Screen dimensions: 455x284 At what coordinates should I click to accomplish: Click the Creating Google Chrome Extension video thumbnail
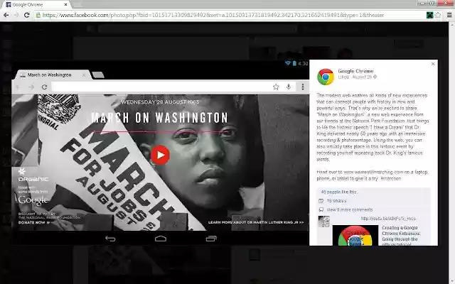355,235
